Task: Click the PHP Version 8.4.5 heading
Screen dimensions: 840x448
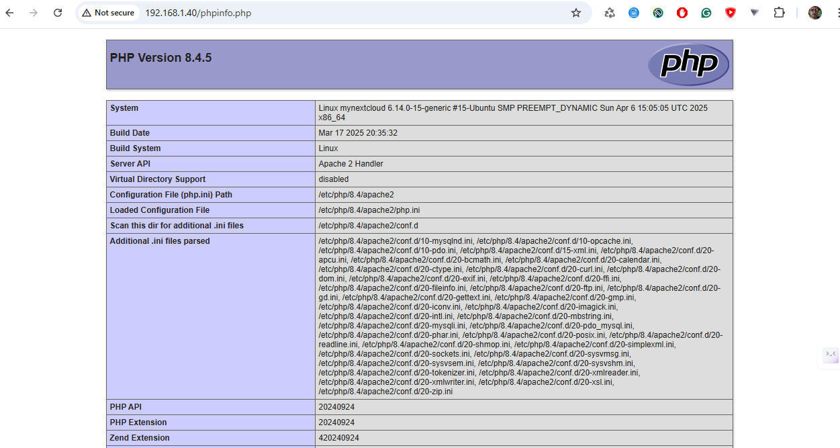Action: (160, 58)
